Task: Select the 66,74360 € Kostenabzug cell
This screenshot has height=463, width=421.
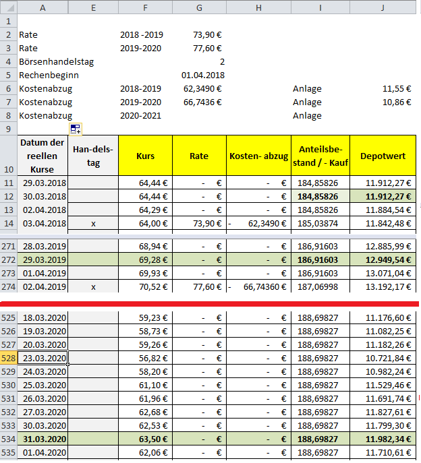Action: pos(258,286)
